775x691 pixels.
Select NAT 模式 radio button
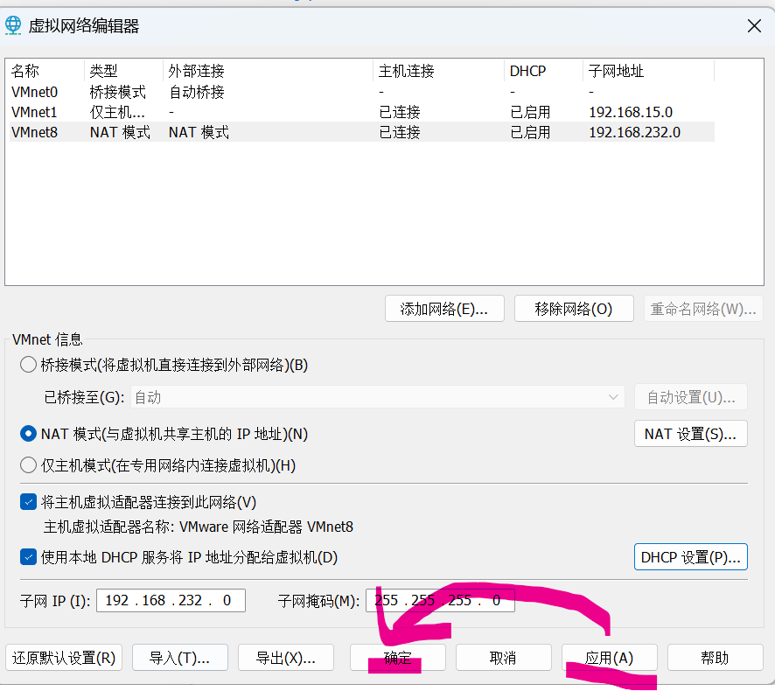[28, 434]
